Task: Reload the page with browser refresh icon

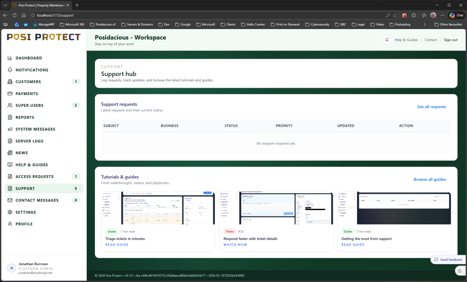Action: [15, 15]
